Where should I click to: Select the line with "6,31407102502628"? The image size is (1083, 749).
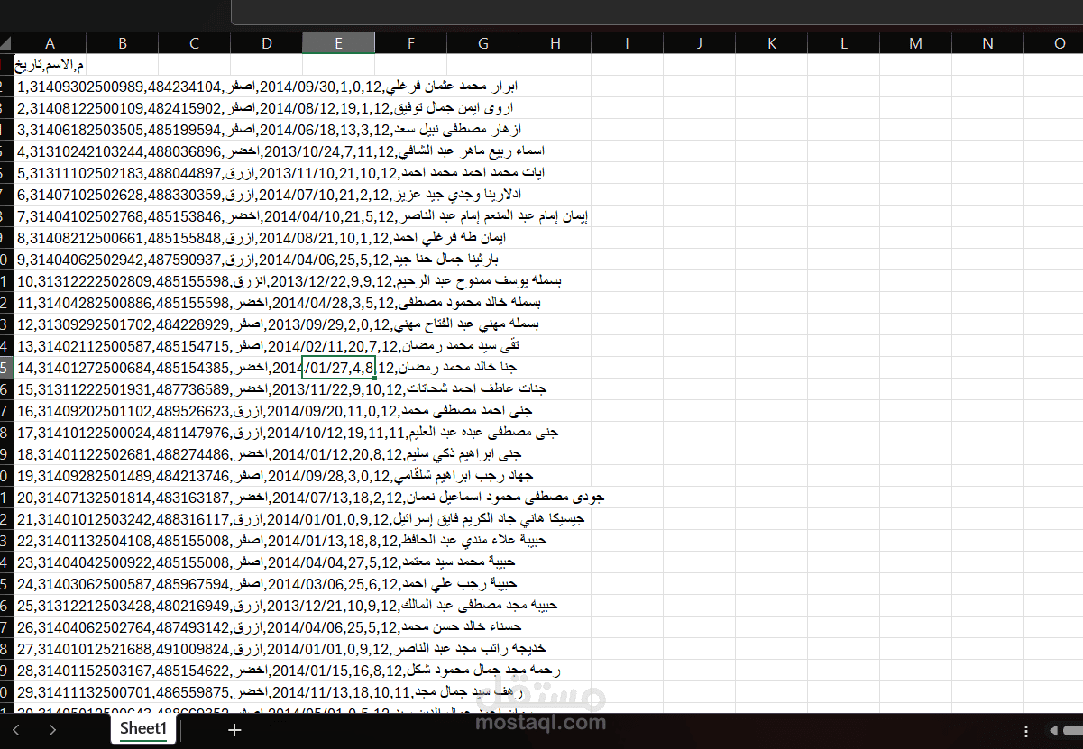pyautogui.click(x=270, y=195)
